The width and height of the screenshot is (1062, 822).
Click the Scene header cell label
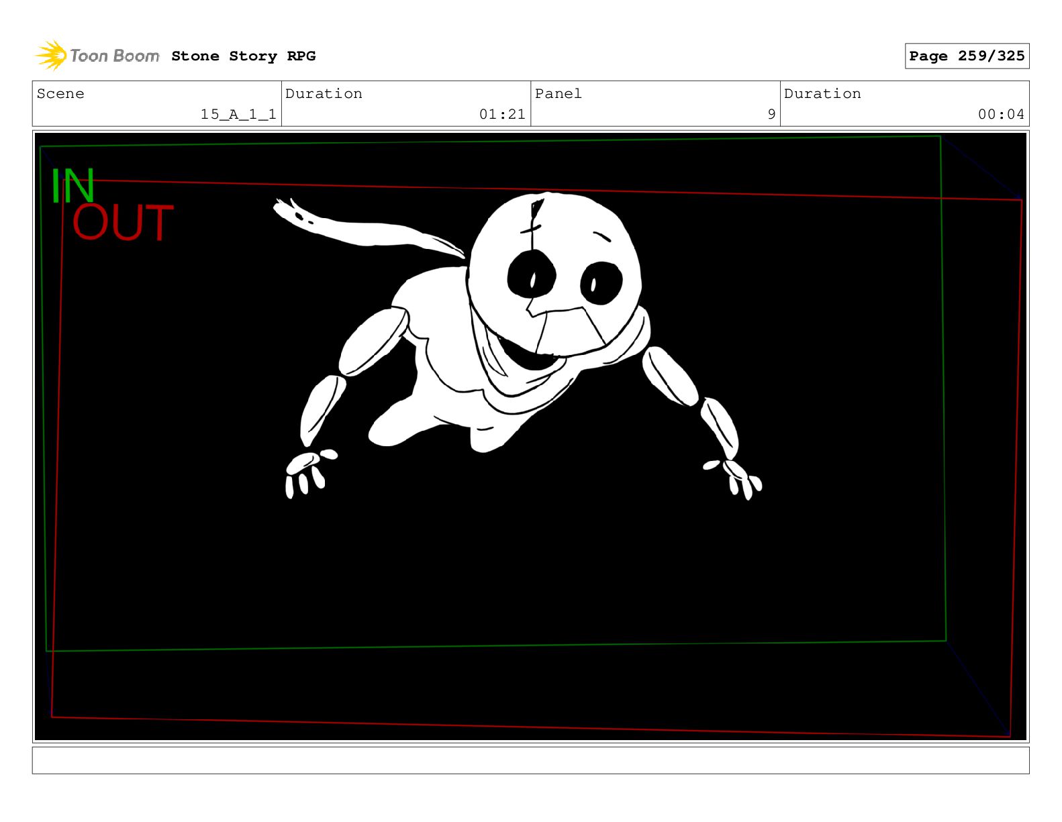click(x=61, y=94)
